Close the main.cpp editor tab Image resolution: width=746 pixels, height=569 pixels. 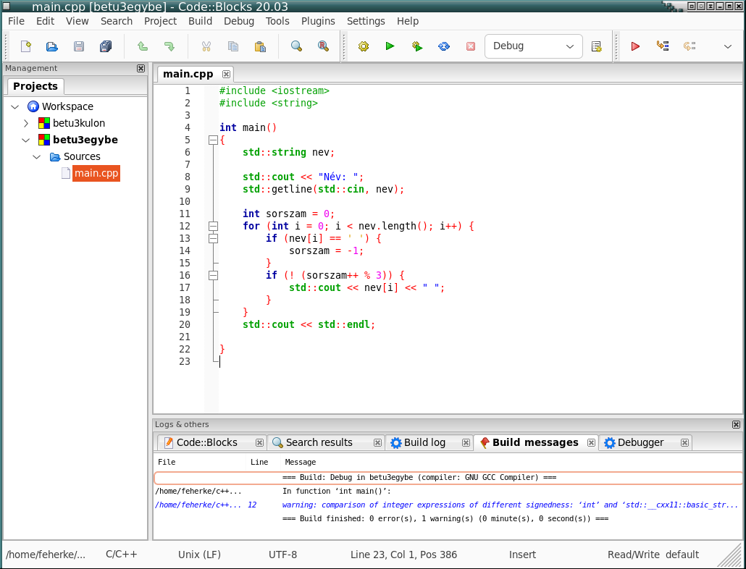point(227,74)
